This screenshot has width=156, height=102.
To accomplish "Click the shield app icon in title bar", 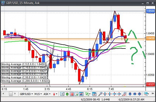I will point(3,3).
